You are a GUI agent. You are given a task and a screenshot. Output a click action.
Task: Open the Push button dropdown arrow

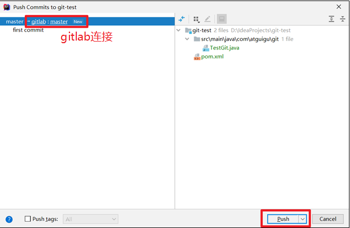[303, 219]
